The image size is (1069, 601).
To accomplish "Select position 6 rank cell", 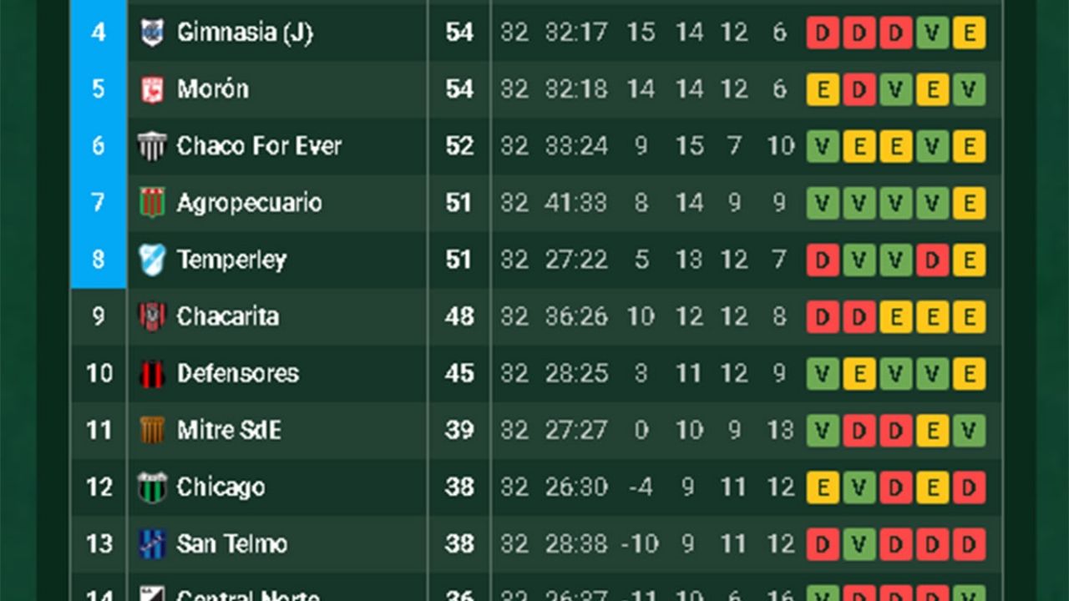I will (99, 146).
